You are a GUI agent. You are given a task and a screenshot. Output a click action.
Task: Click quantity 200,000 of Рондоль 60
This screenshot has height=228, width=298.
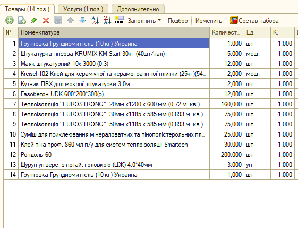tap(227, 155)
